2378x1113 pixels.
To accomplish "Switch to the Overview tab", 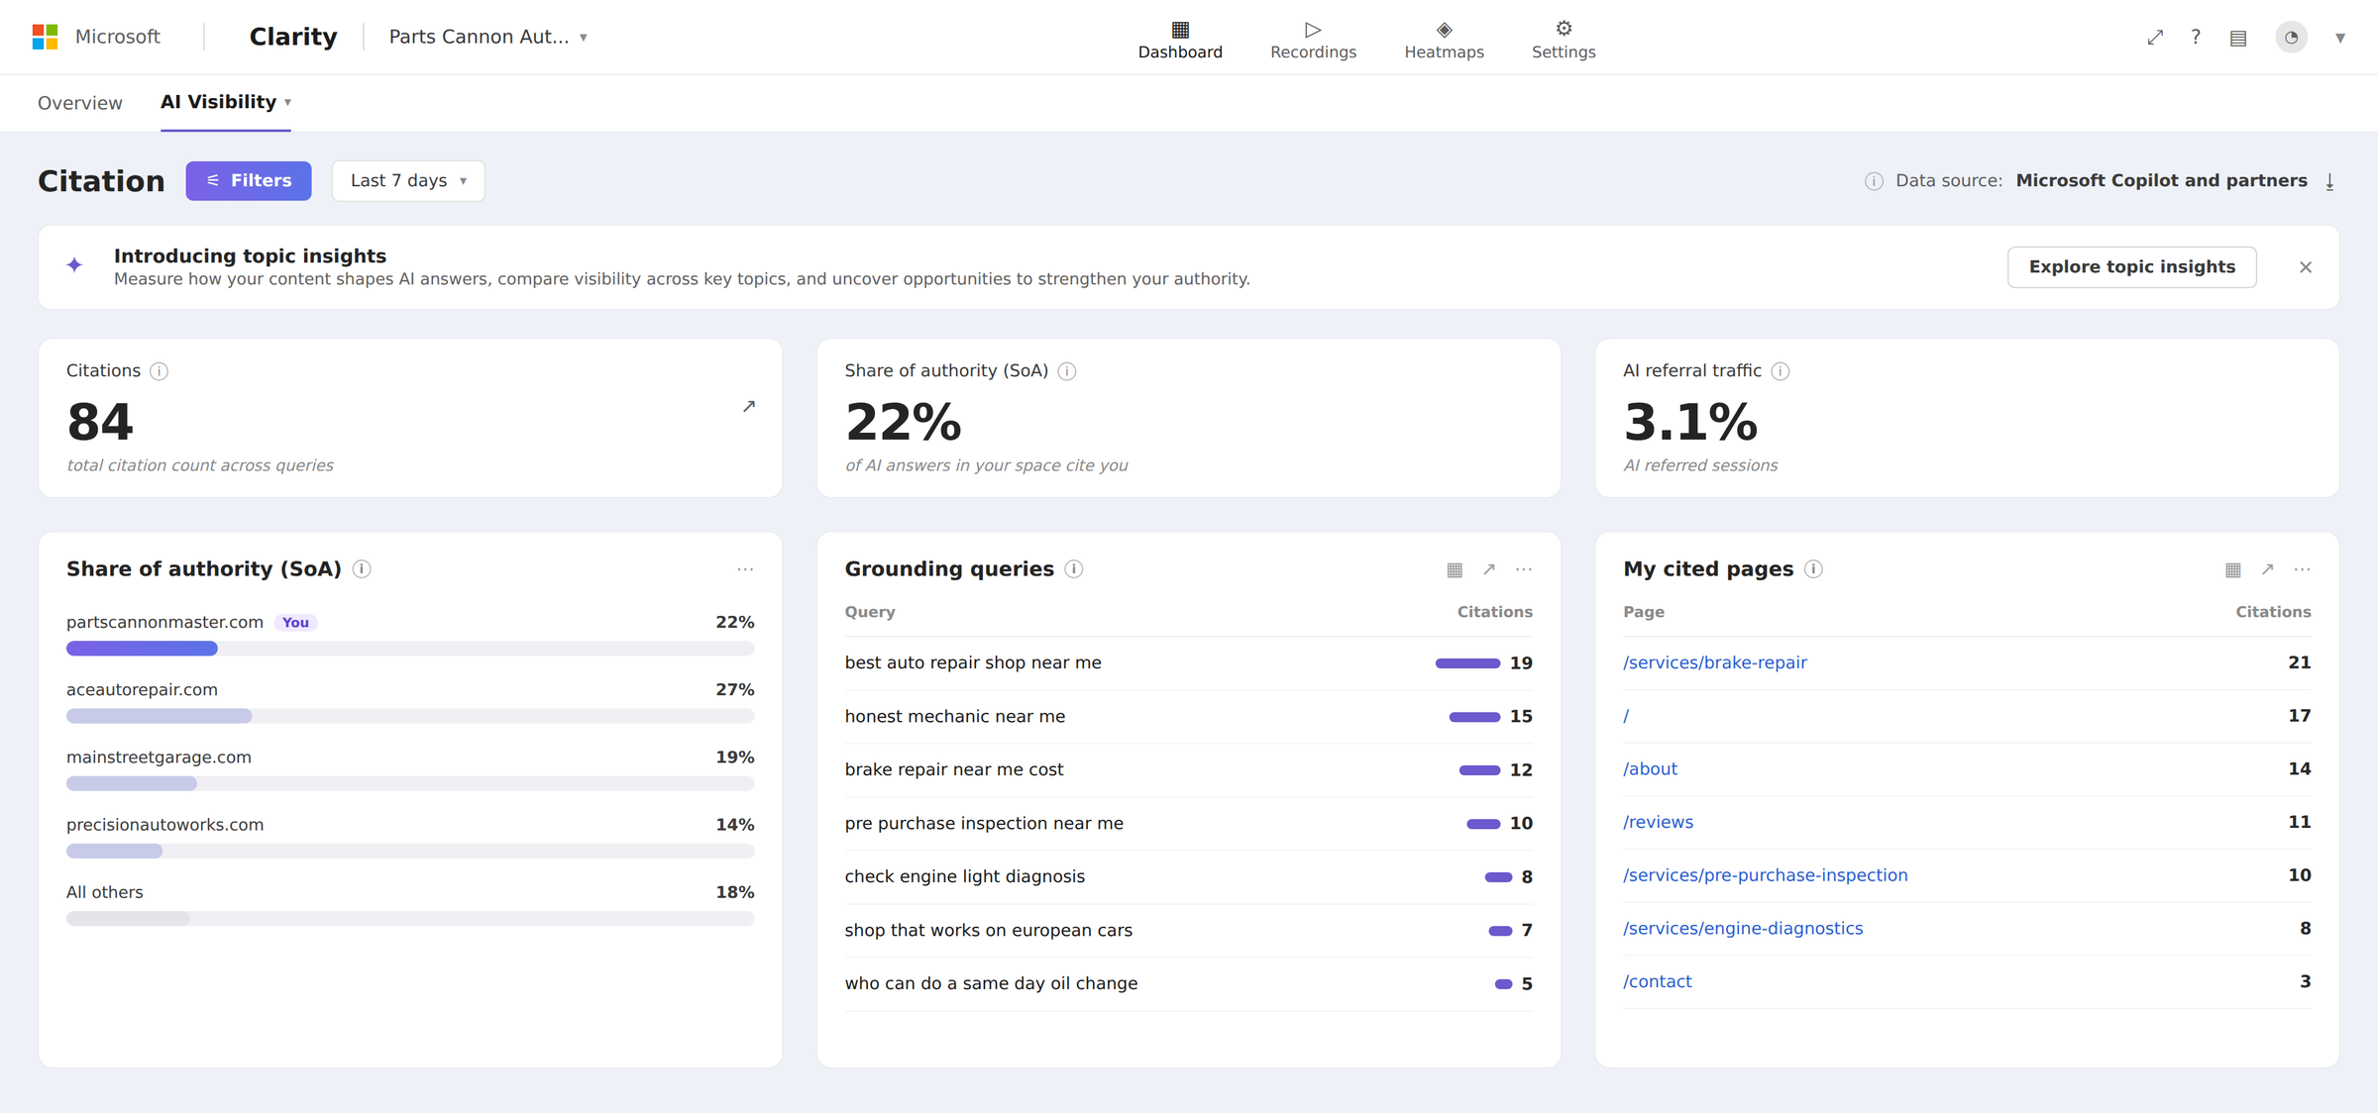I will 80,103.
